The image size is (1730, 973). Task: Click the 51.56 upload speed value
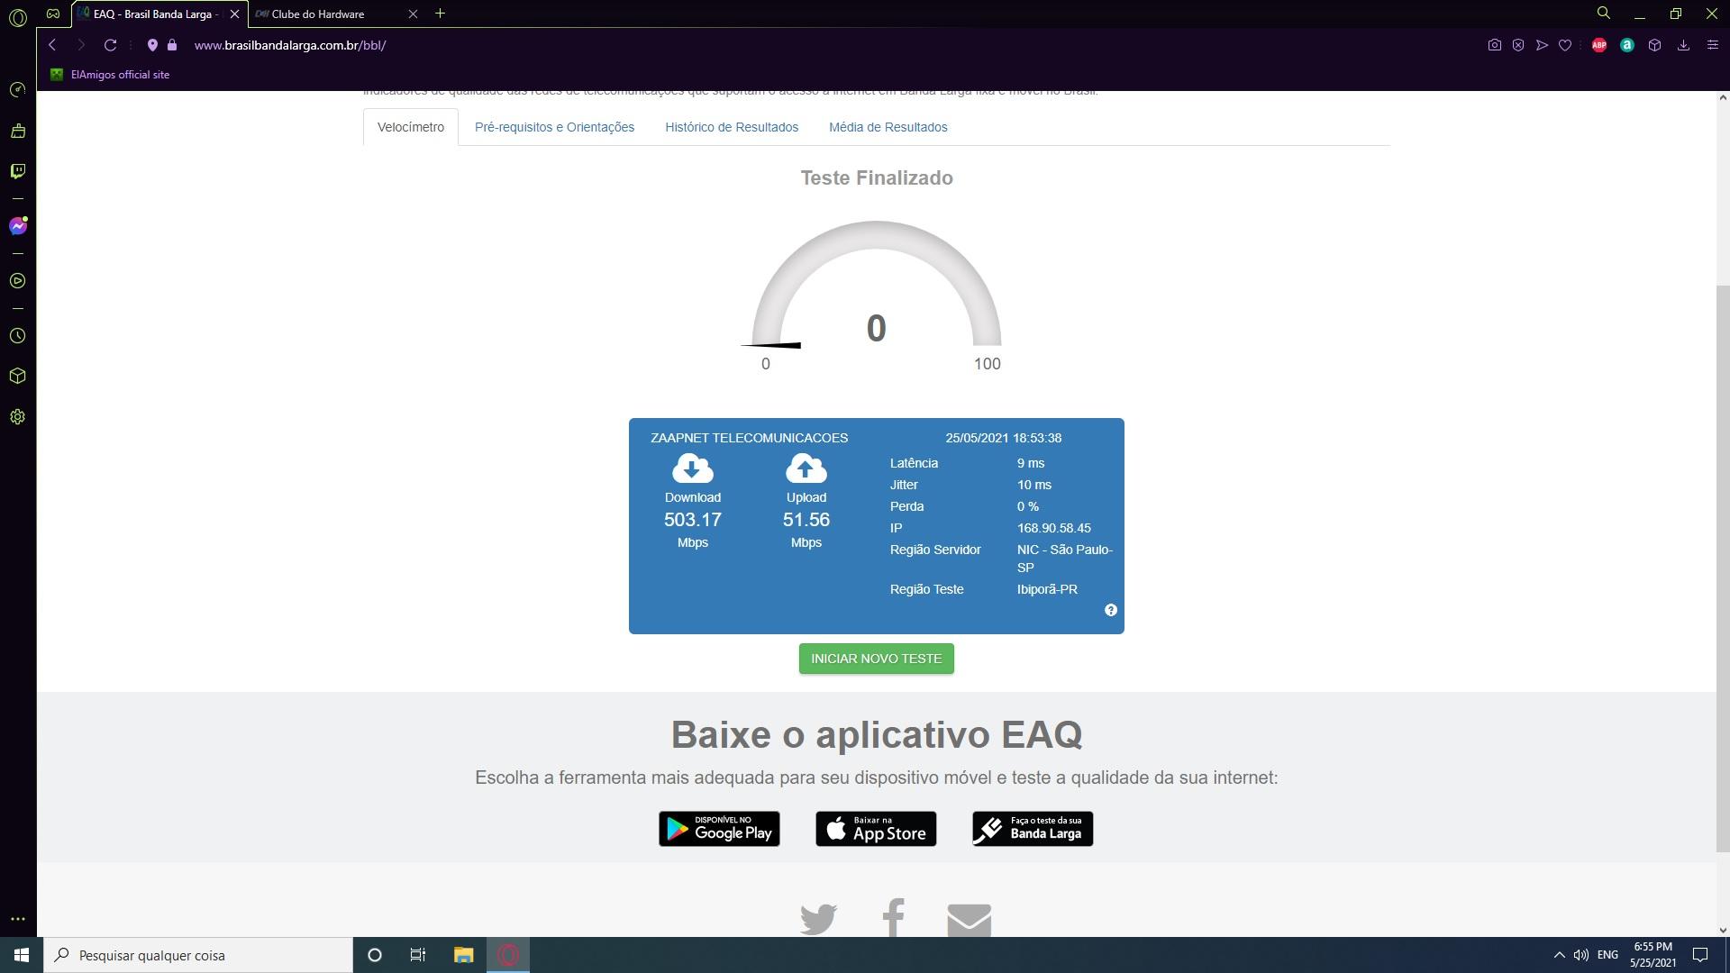pos(806,520)
